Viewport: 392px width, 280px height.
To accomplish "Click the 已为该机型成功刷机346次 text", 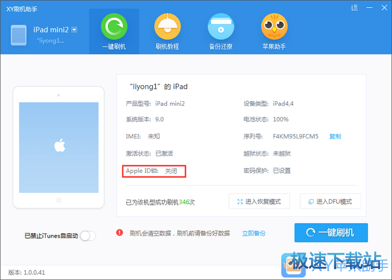I will point(160,202).
